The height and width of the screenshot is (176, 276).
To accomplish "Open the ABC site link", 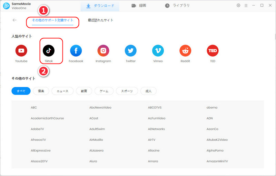I will click(34, 108).
